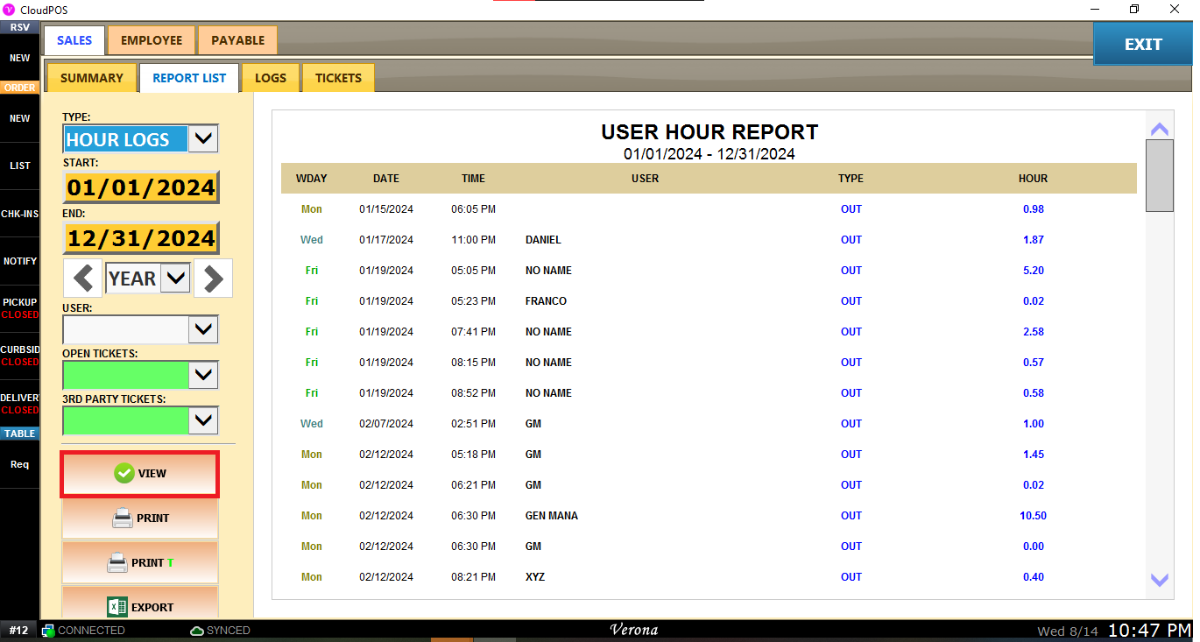
Task: Click the 5.20 hour value
Action: click(x=1034, y=271)
